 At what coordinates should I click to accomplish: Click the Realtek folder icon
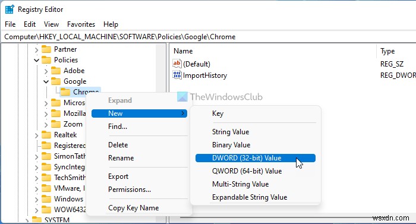click(46, 135)
